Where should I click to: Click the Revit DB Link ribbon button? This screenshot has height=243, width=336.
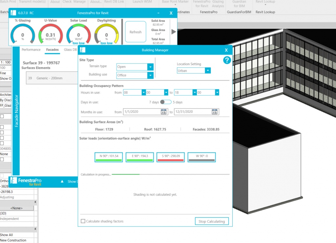(114, 2)
